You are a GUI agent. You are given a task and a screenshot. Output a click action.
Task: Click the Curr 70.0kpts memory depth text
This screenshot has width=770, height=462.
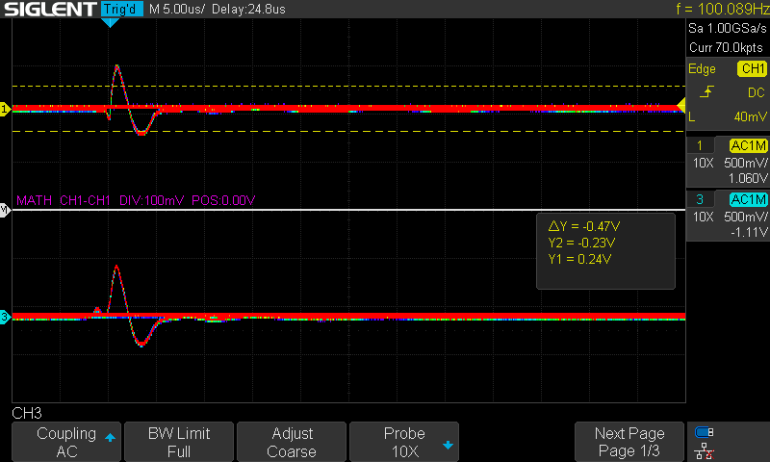726,47
